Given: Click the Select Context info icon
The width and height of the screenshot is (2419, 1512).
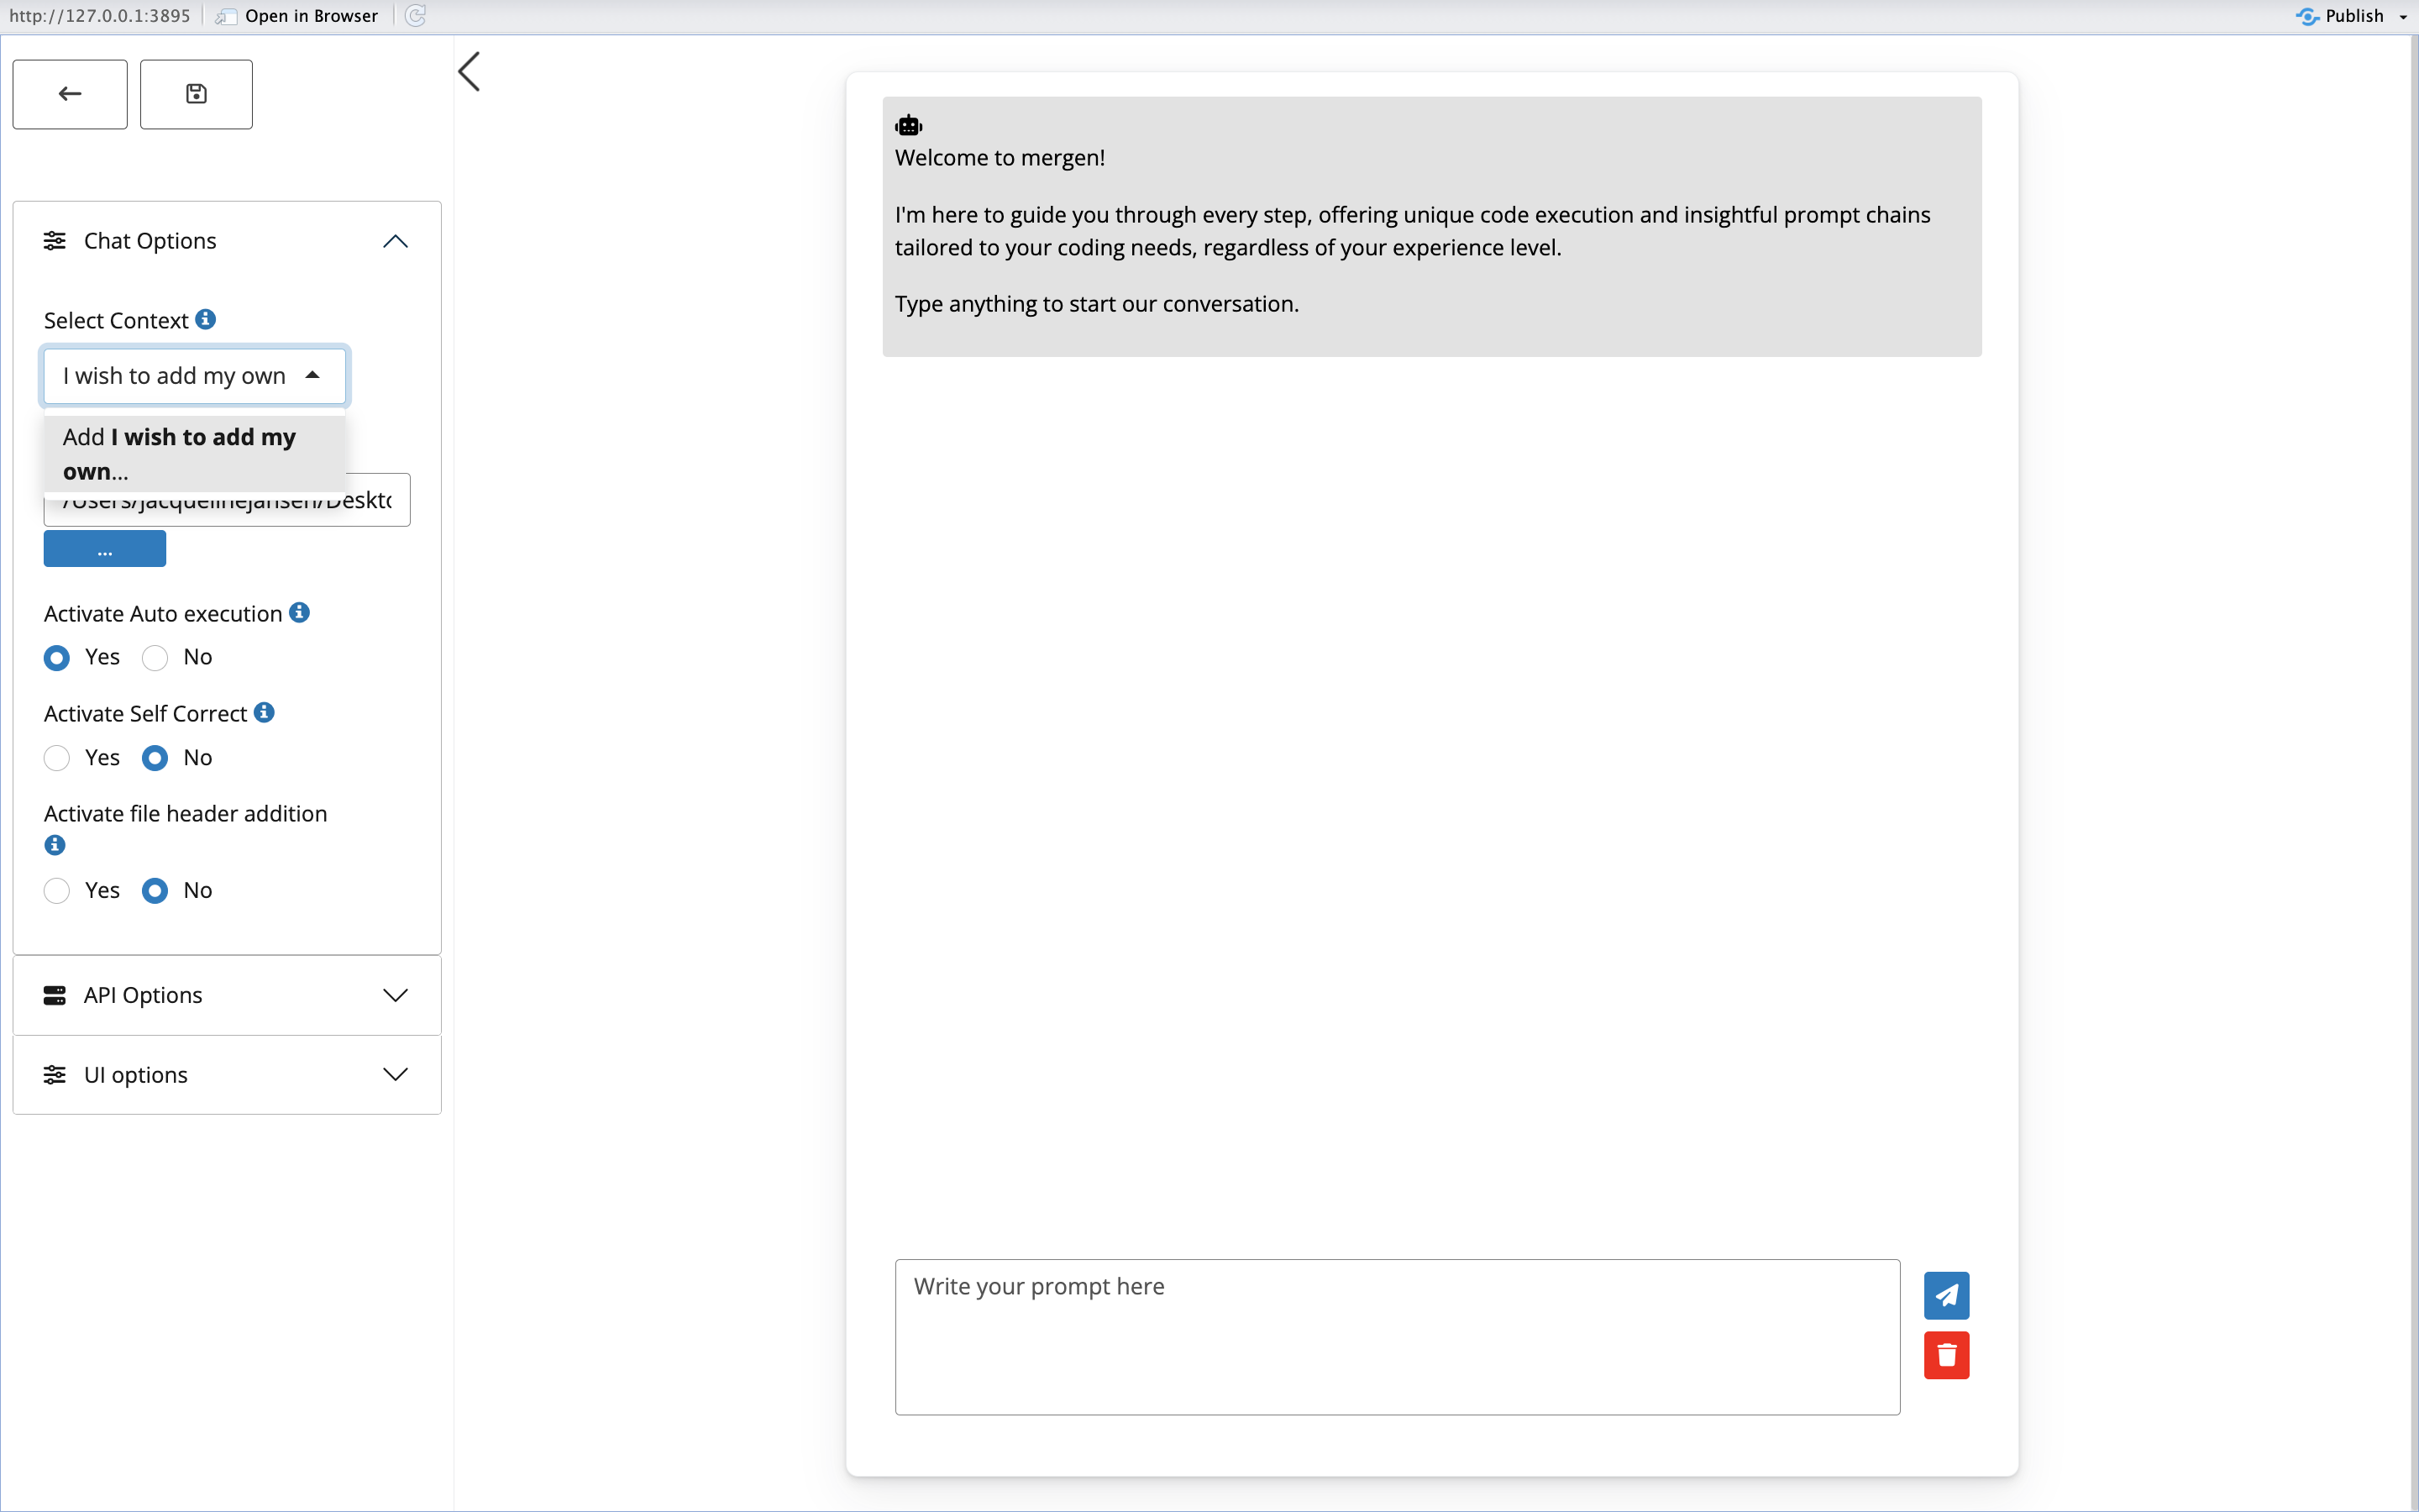Looking at the screenshot, I should 206,319.
